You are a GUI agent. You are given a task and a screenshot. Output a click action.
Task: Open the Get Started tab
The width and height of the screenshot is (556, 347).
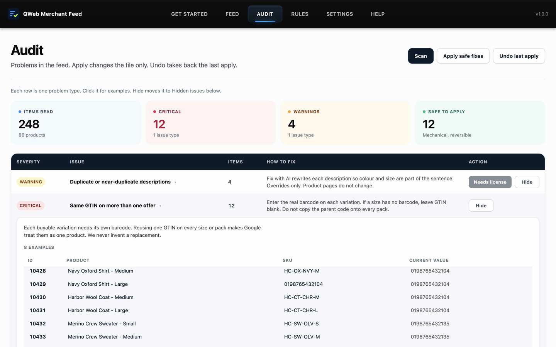point(189,14)
